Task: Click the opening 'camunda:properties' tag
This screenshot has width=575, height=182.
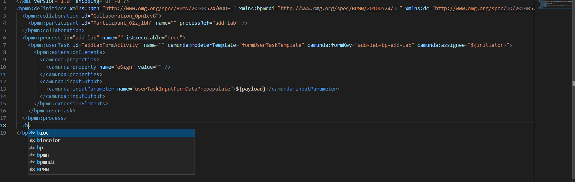Action: [x=69, y=59]
